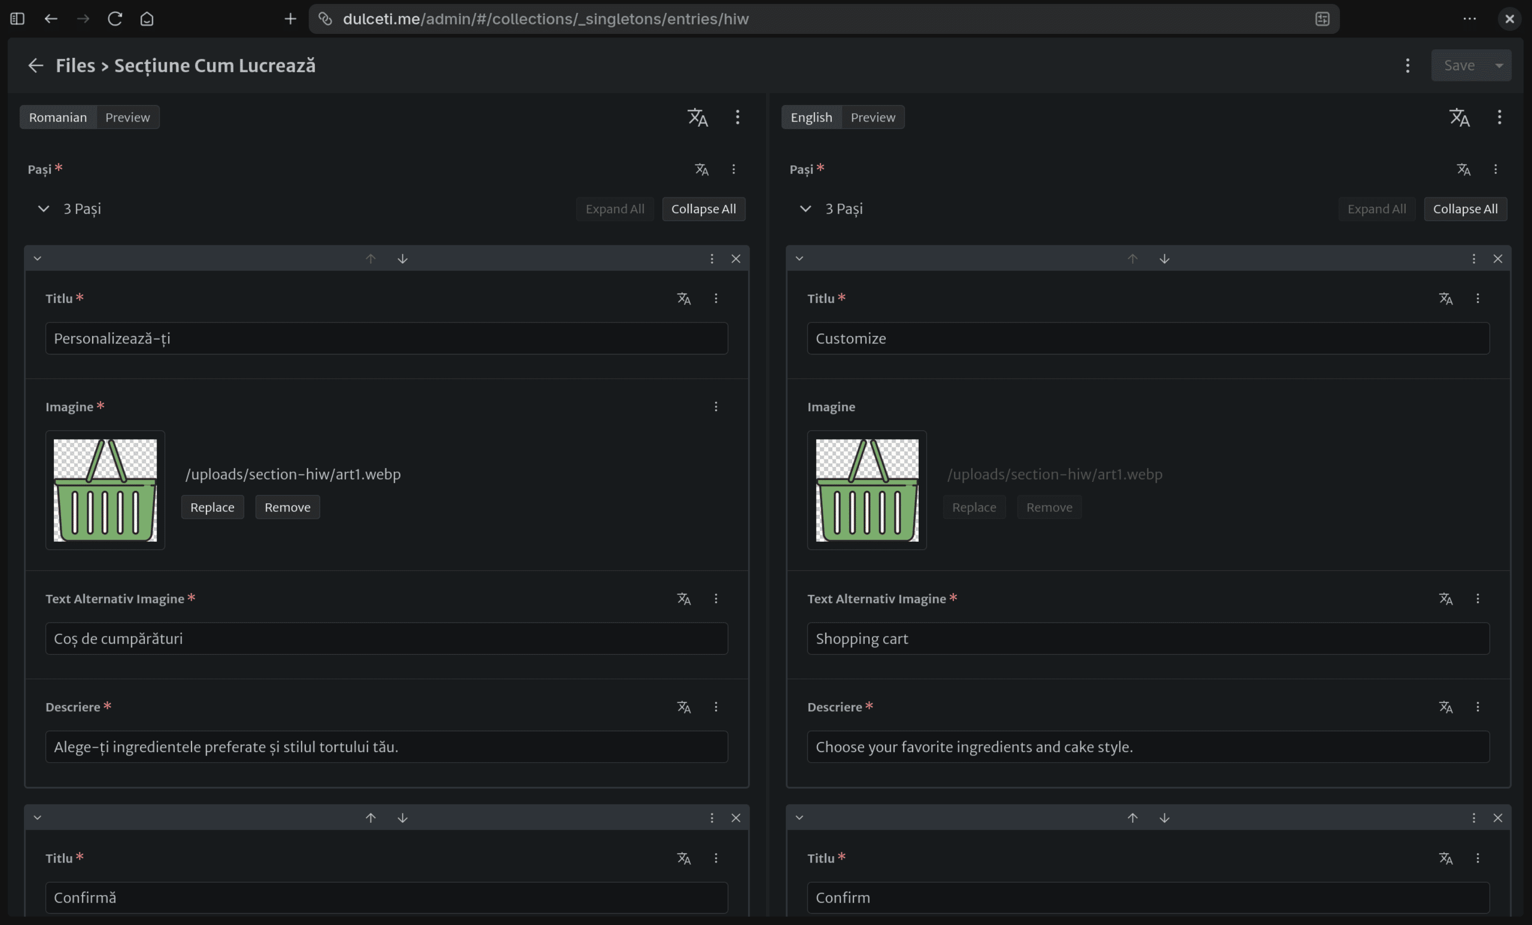Collapse the Romanian 3 Pași list with the chevron

coord(43,209)
